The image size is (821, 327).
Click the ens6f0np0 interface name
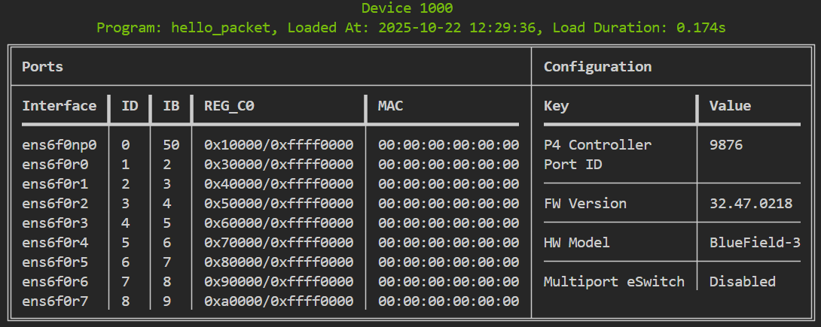(60, 144)
